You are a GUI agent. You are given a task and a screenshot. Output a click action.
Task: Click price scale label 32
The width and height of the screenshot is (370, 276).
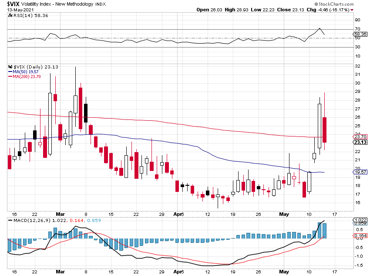(x=358, y=66)
